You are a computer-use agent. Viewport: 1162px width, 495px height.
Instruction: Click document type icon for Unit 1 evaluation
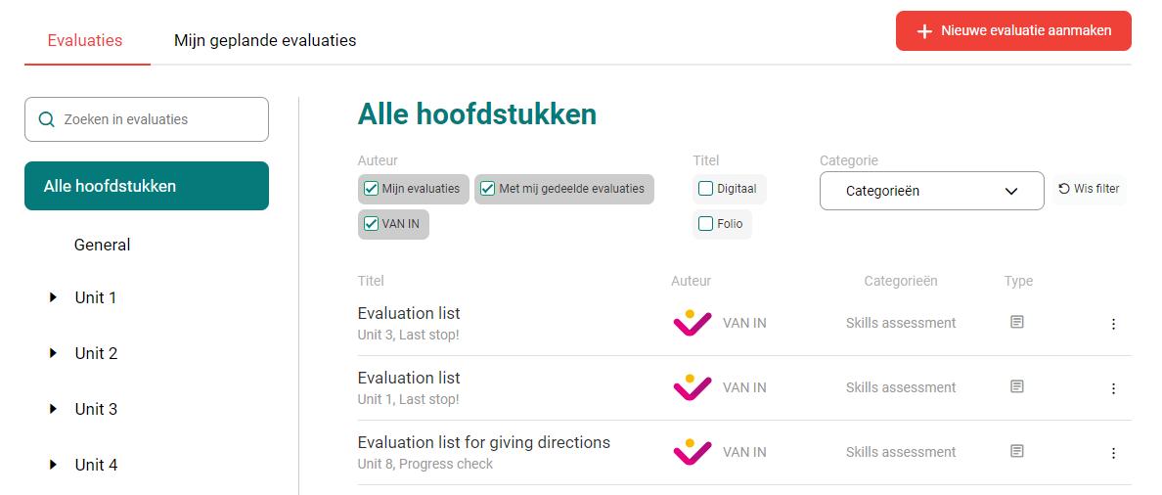(1017, 386)
